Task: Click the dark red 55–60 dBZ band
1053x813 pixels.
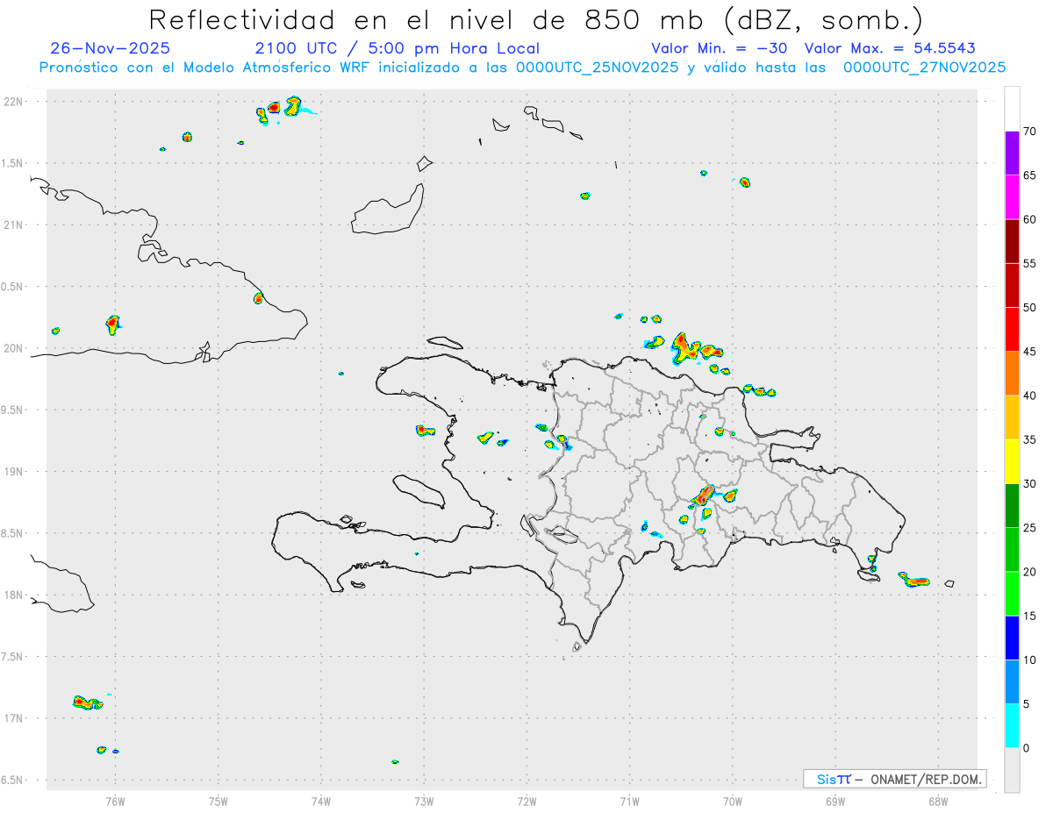Action: point(1012,241)
